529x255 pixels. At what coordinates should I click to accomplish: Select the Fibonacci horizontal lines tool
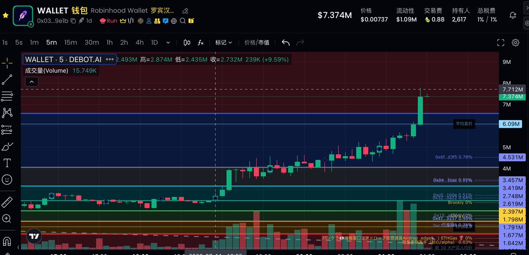click(7, 96)
